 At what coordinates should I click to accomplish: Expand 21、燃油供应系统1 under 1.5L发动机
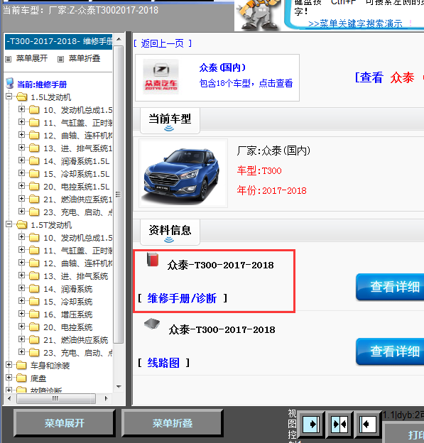tap(21, 198)
